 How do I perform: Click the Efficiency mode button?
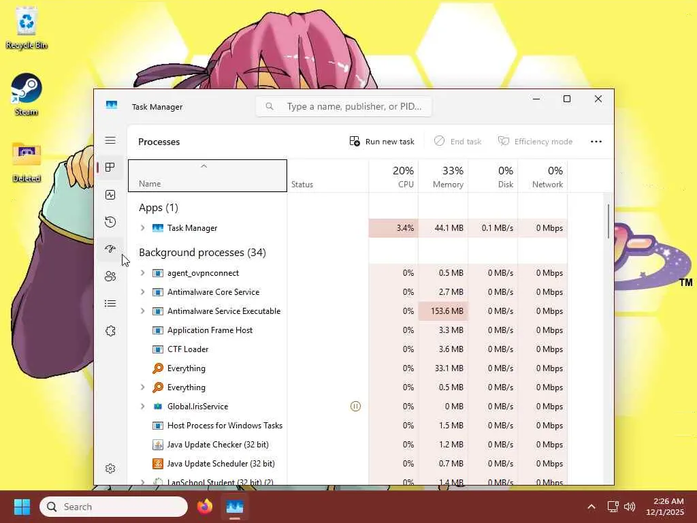click(x=535, y=142)
